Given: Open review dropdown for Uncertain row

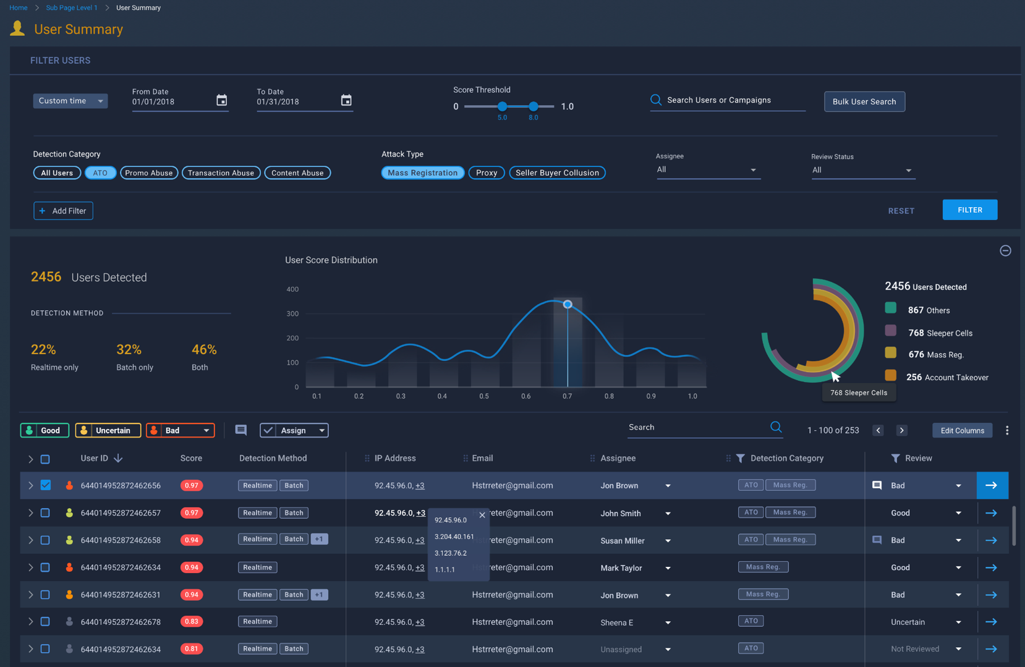Looking at the screenshot, I should point(958,622).
